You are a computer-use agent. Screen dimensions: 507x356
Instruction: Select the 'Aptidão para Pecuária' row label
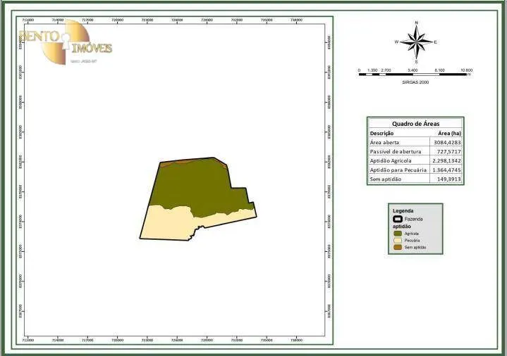tap(398, 170)
